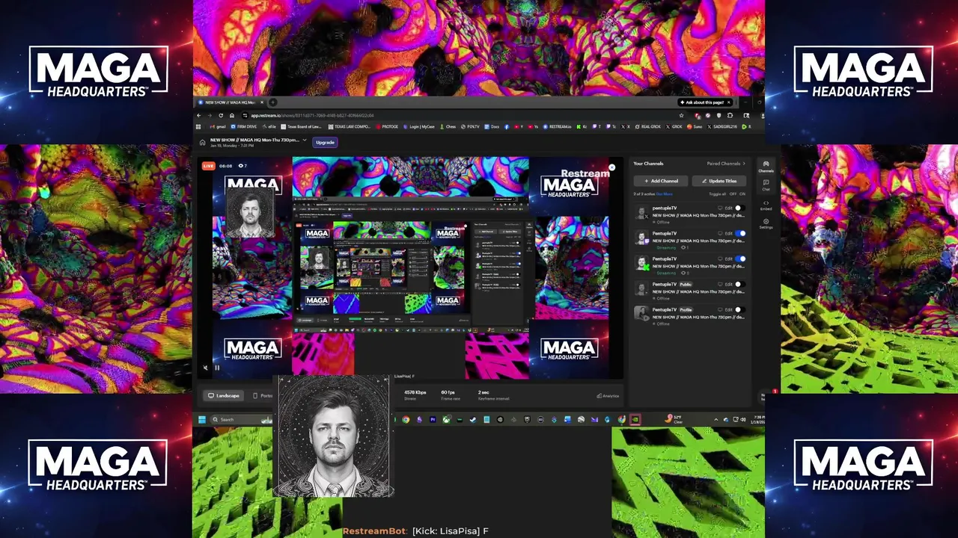Set Toggle all to ON
The width and height of the screenshot is (958, 538).
(x=742, y=194)
